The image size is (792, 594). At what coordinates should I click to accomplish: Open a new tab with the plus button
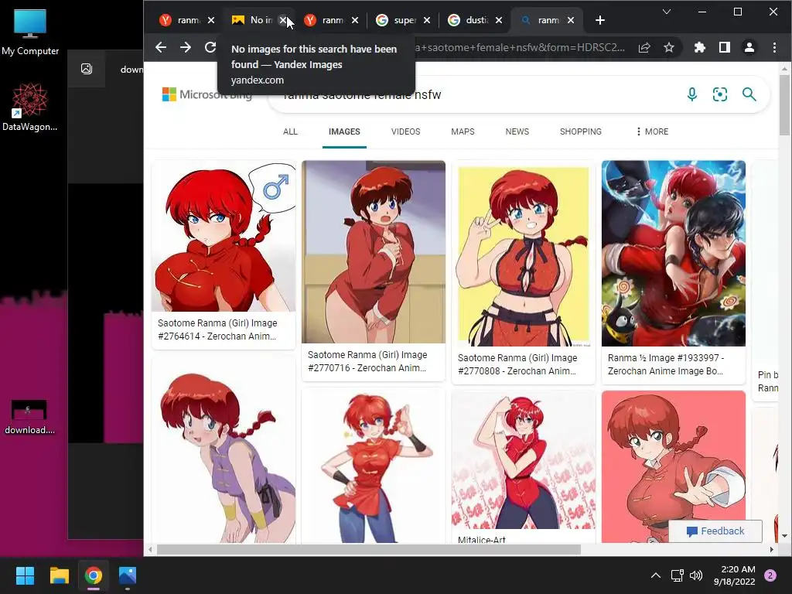point(599,20)
